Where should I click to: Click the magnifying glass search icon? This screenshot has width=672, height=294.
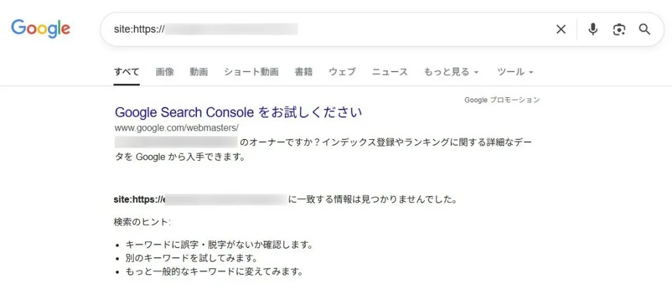[x=644, y=29]
